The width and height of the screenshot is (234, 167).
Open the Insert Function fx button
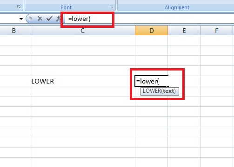pyautogui.click(x=58, y=19)
